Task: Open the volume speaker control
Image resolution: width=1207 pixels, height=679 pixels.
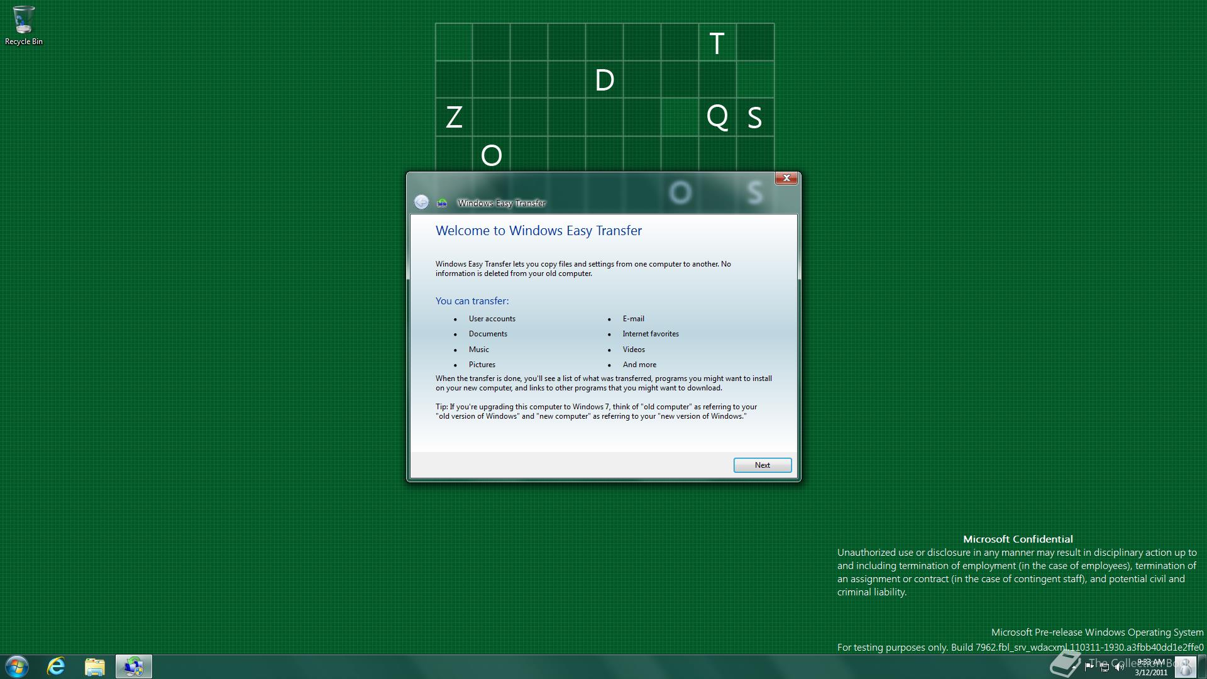Action: pyautogui.click(x=1119, y=667)
